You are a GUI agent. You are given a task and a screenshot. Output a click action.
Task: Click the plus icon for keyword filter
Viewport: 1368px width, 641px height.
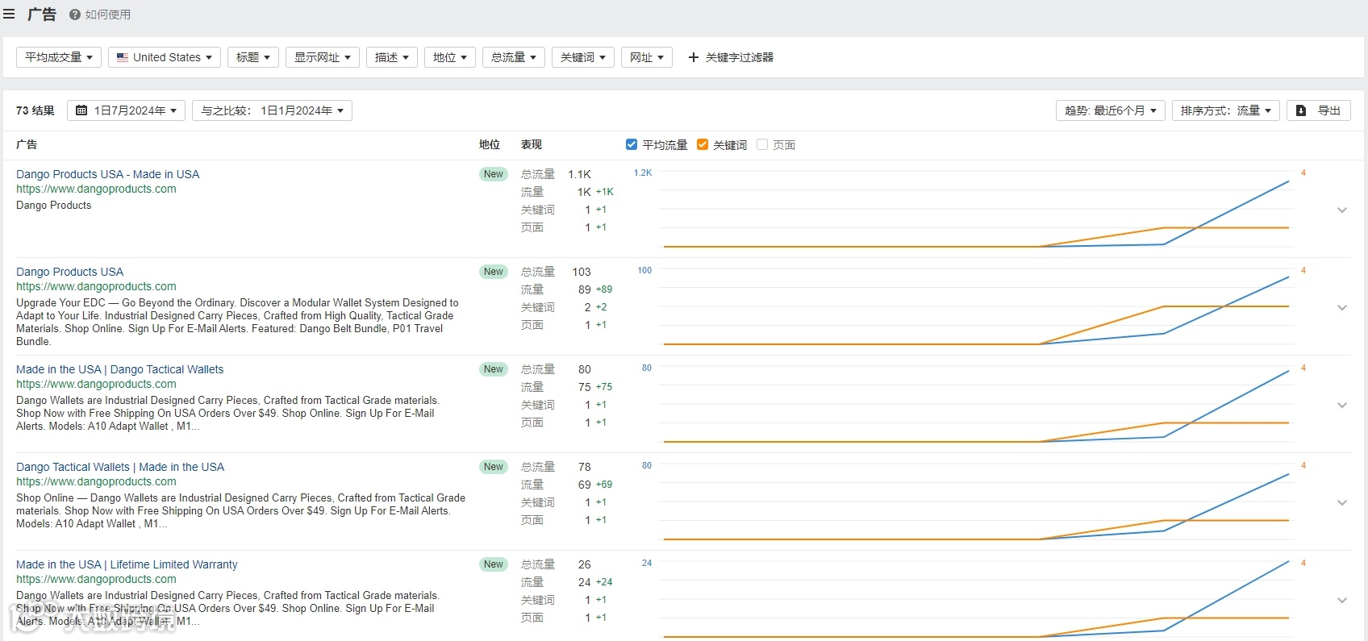pos(693,57)
